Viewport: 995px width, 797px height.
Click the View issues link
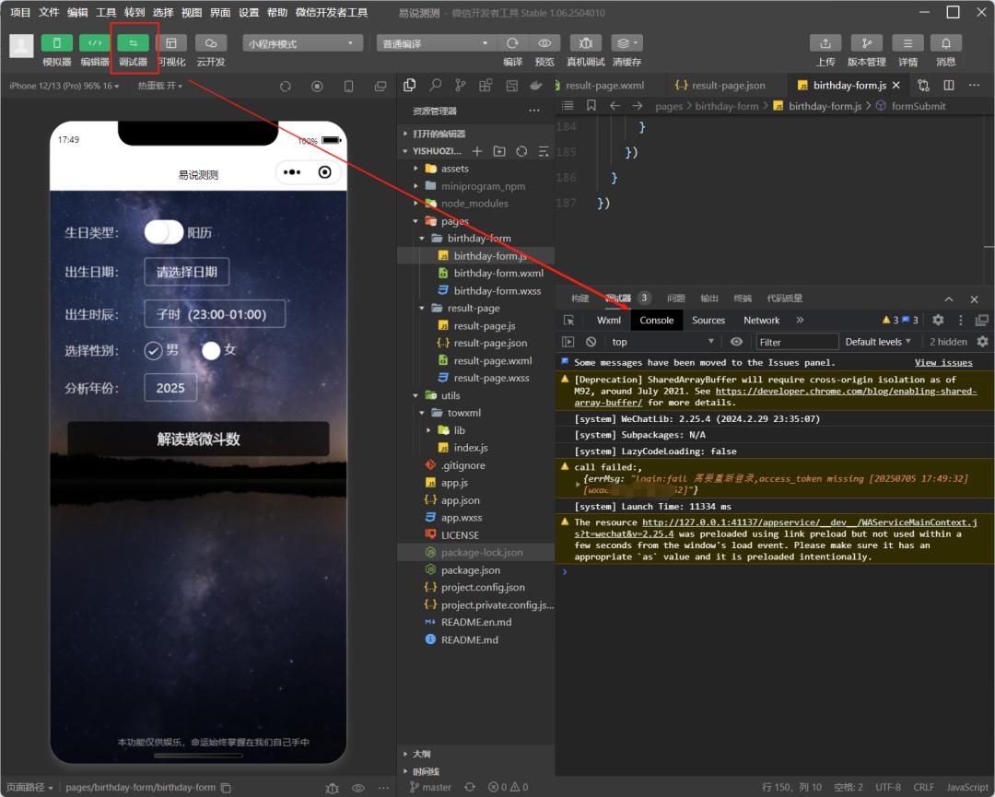pos(942,363)
